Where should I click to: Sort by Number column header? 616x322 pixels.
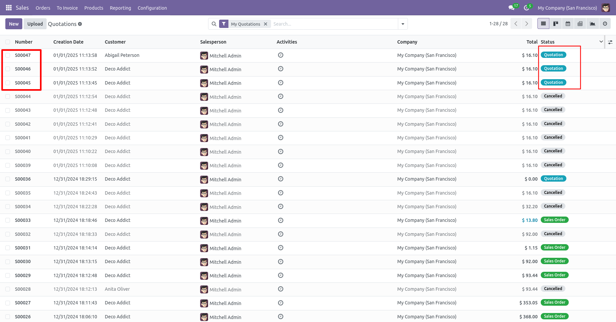click(x=24, y=42)
